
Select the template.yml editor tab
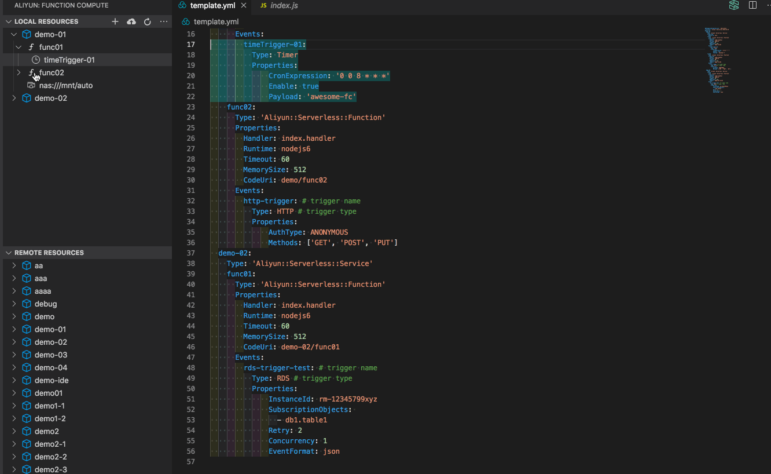point(212,6)
